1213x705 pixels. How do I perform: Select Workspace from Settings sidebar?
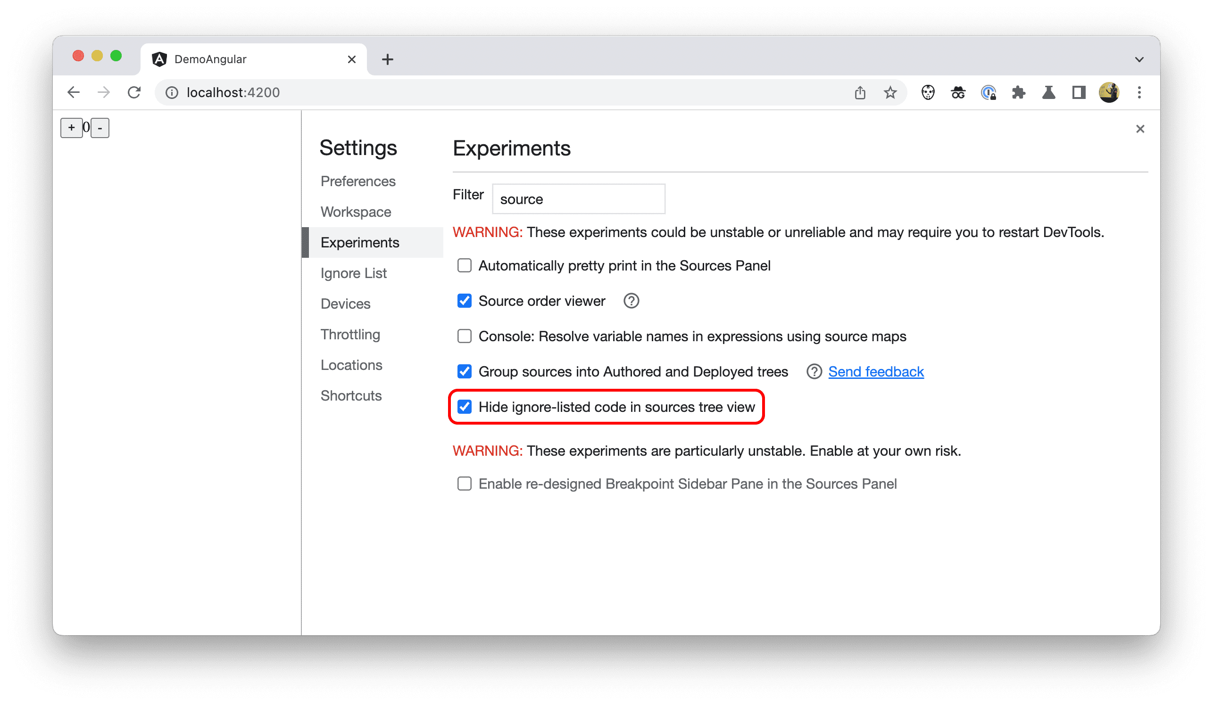point(356,212)
